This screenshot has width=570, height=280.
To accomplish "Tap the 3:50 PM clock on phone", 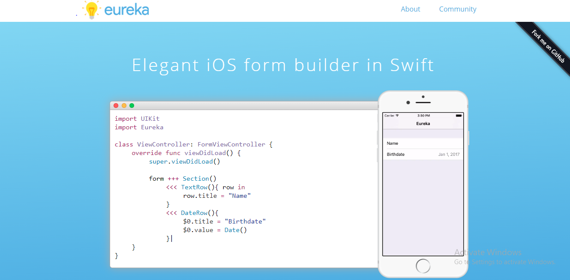I will [423, 116].
